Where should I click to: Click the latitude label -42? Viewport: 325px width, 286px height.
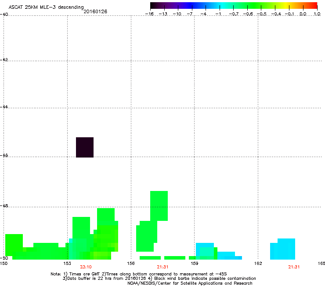pyautogui.click(x=4, y=59)
